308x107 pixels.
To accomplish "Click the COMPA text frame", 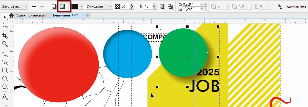I will pos(155,37).
